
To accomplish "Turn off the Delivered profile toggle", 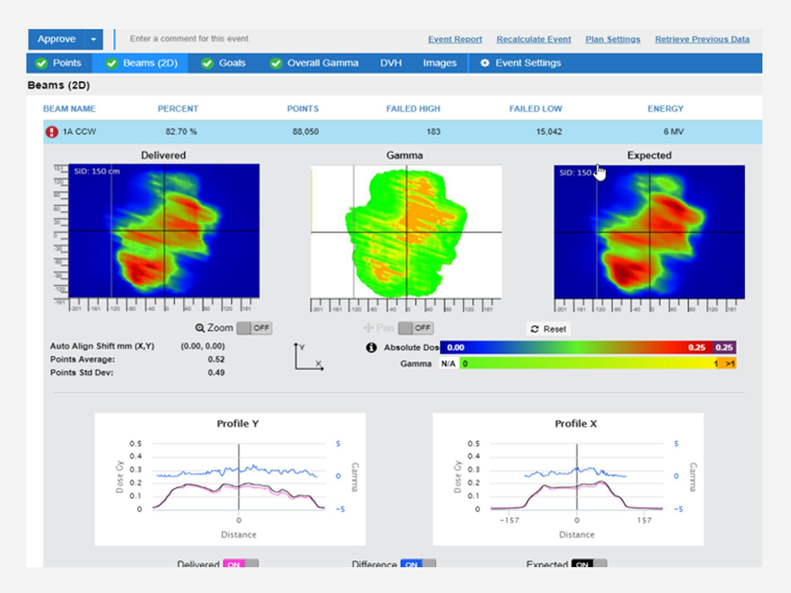I will [x=241, y=563].
